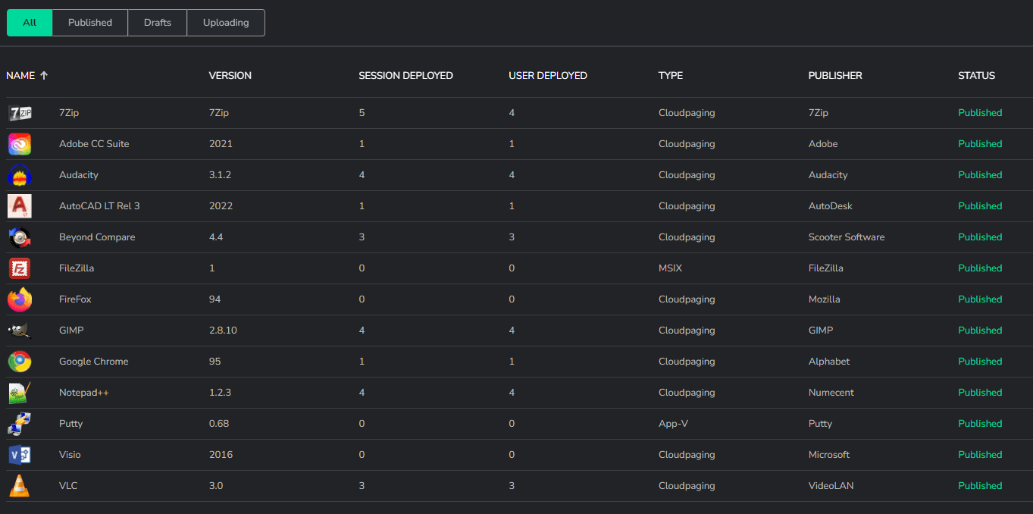Select the All filter tab

30,23
